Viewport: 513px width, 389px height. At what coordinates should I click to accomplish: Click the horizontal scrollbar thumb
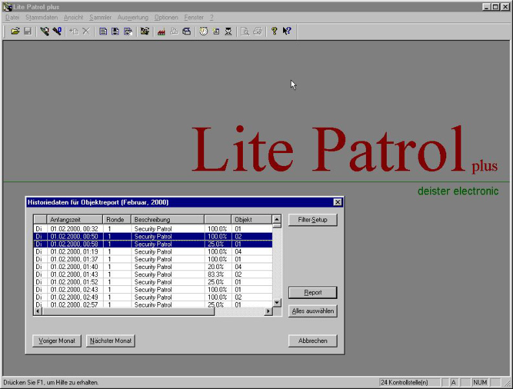pos(128,311)
